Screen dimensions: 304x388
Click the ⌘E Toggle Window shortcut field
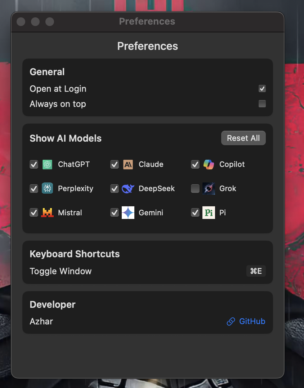(x=256, y=271)
